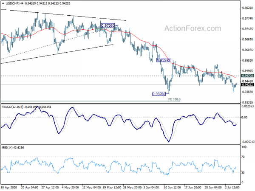Click the 19 May 12:00 time label
The width and height of the screenshot is (255, 191).
click(111, 187)
